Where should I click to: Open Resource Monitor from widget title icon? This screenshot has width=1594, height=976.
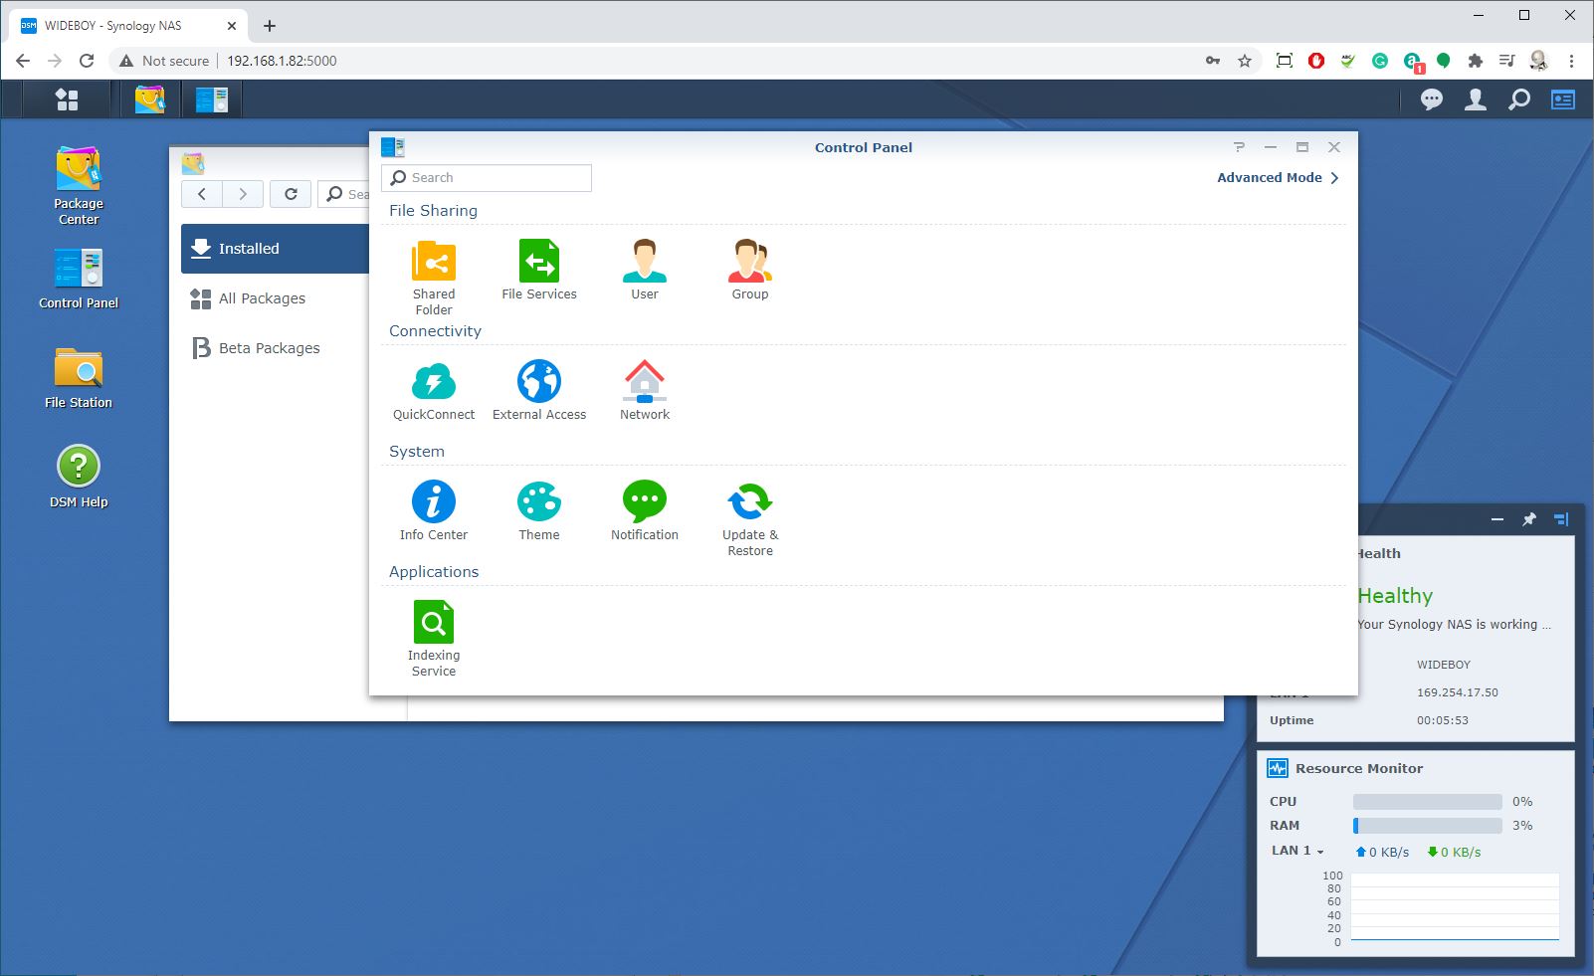pos(1278,768)
